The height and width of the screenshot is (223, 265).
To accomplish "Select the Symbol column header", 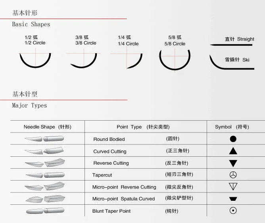I will click(232, 127).
